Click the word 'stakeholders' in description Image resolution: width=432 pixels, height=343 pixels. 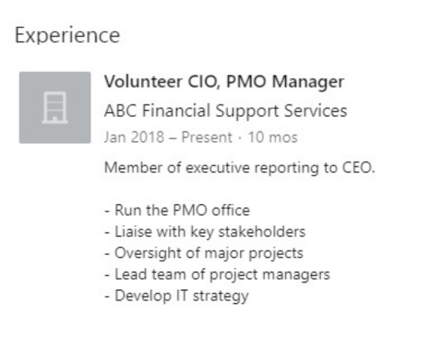point(262,232)
